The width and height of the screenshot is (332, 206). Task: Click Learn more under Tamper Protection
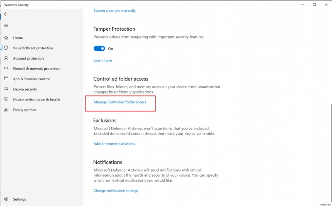pos(103,60)
